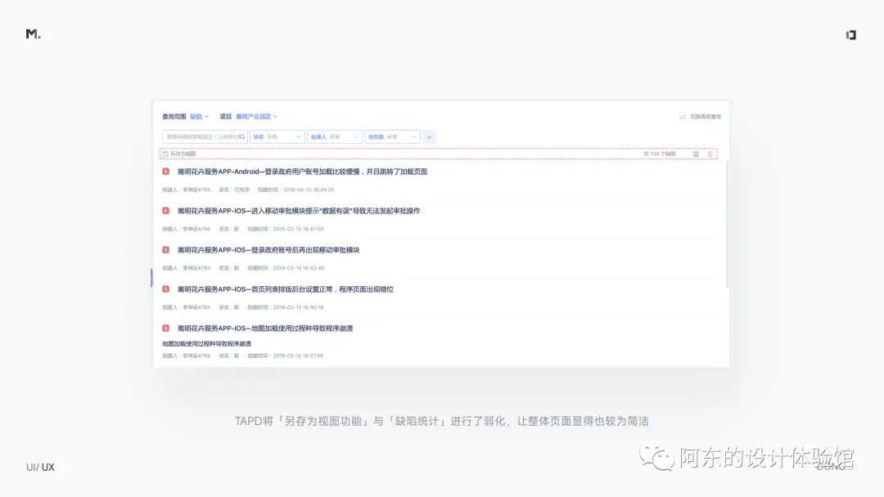Click the 查询范围 label

point(174,117)
